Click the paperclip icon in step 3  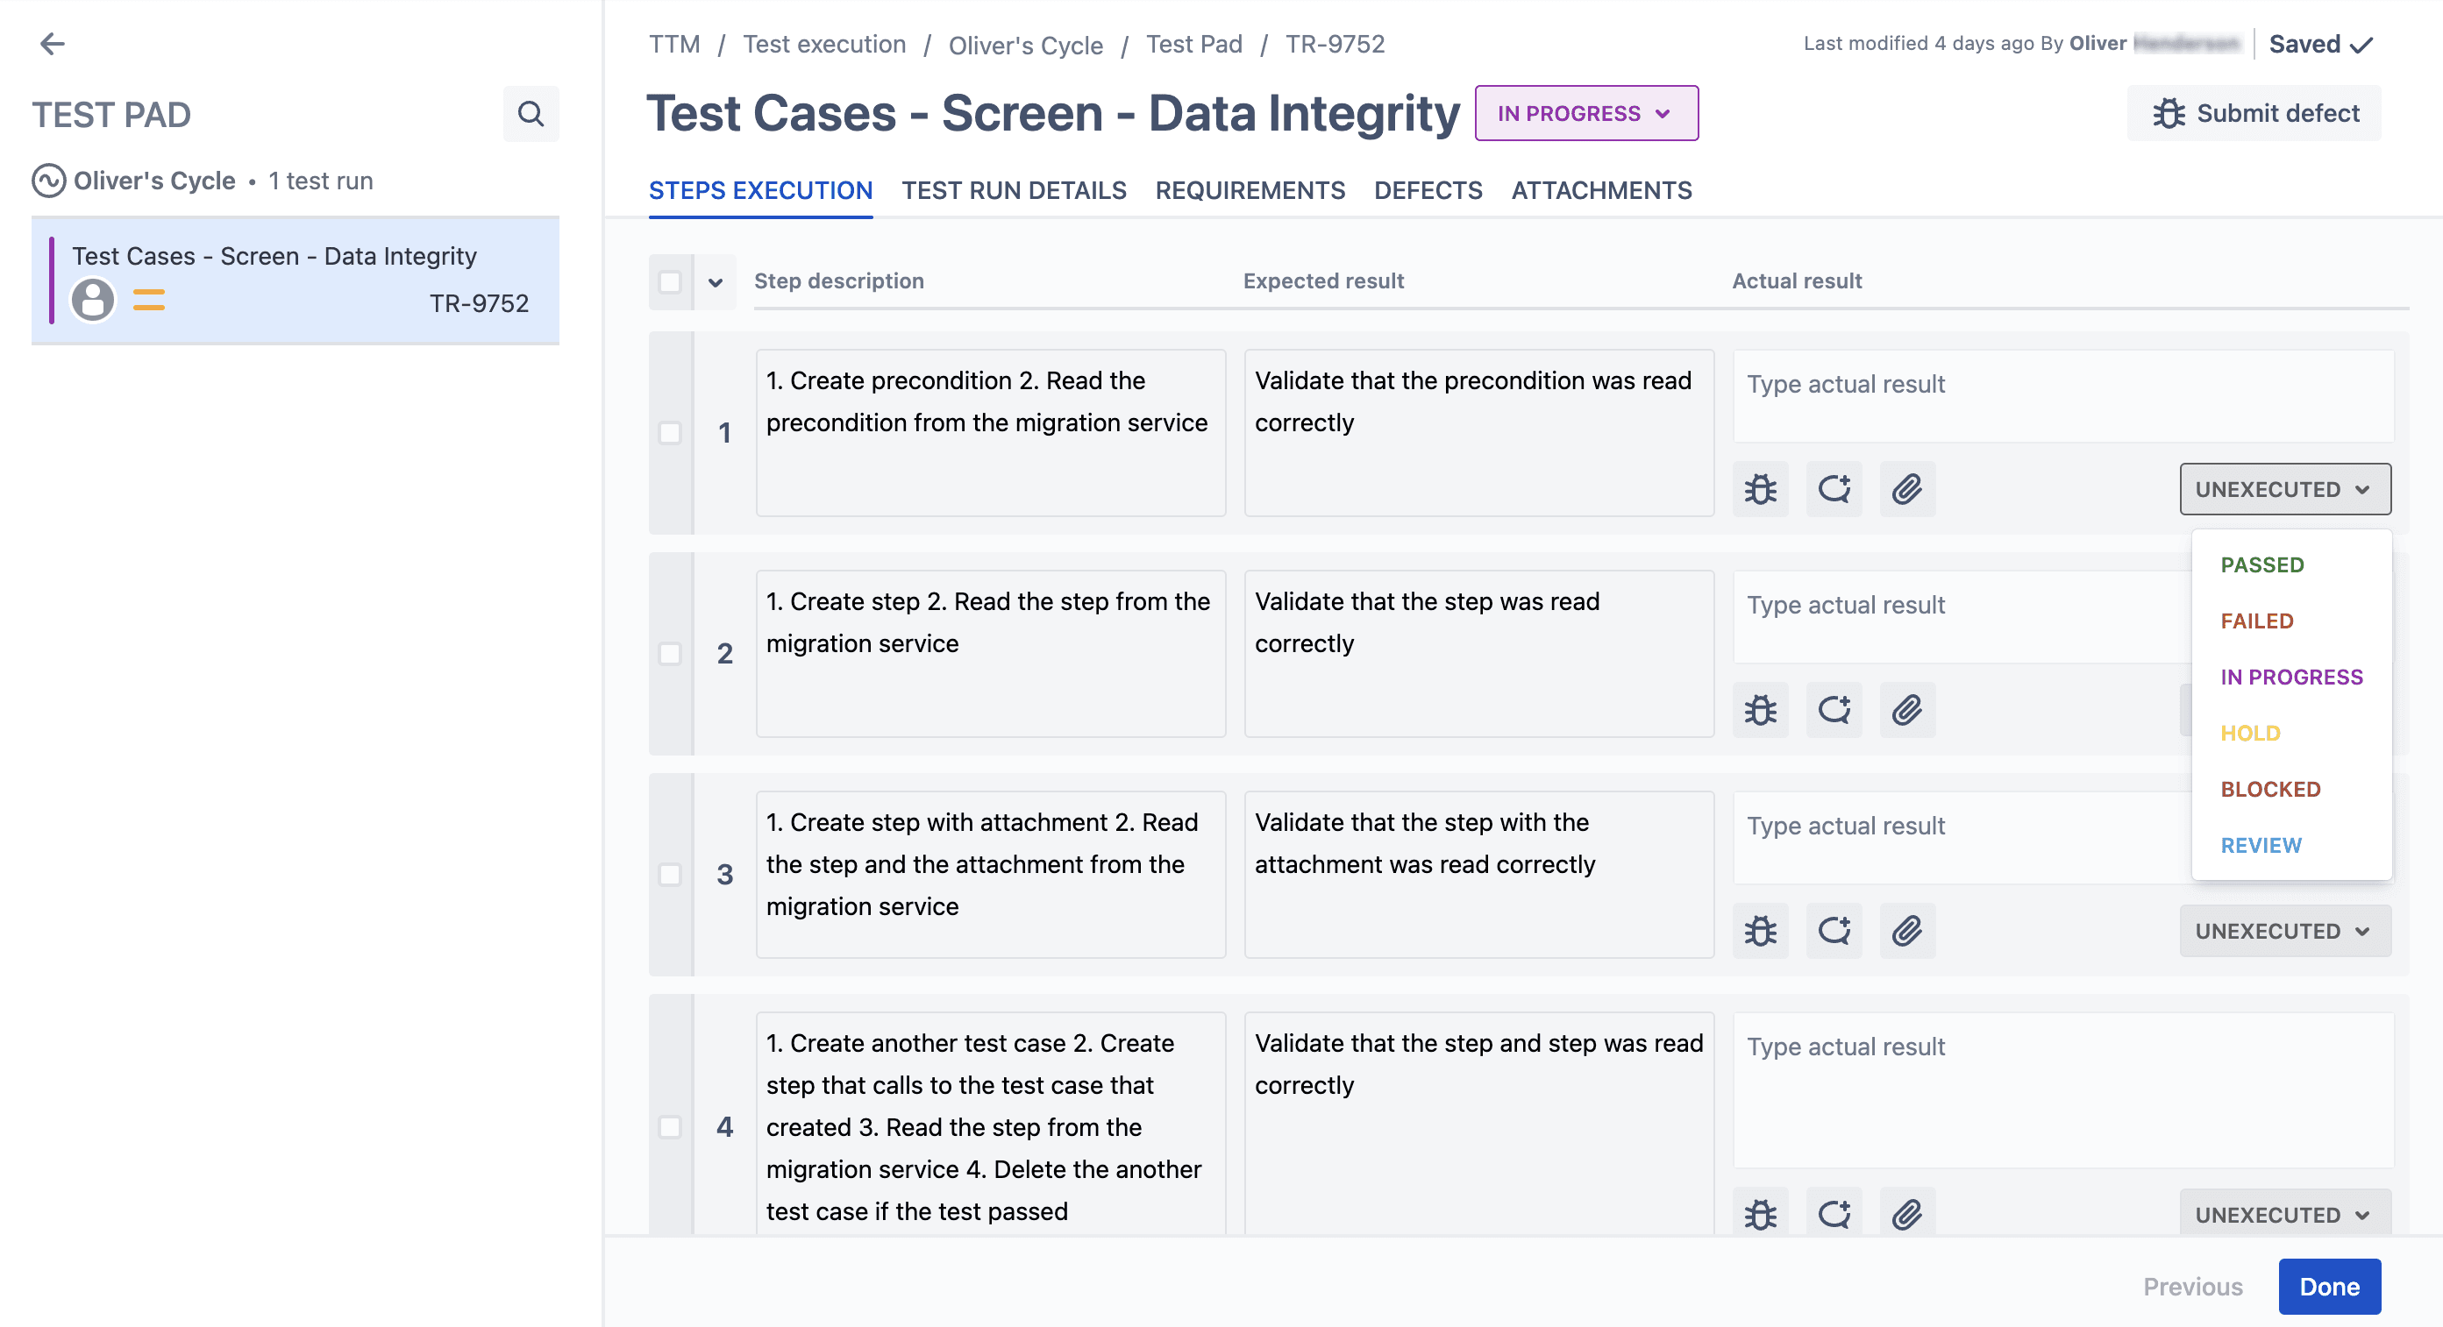pyautogui.click(x=1906, y=931)
